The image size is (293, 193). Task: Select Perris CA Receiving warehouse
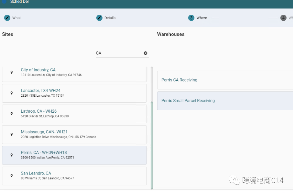point(179,80)
